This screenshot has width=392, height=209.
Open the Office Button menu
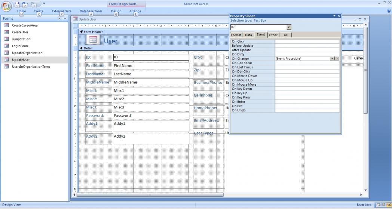coord(6,6)
